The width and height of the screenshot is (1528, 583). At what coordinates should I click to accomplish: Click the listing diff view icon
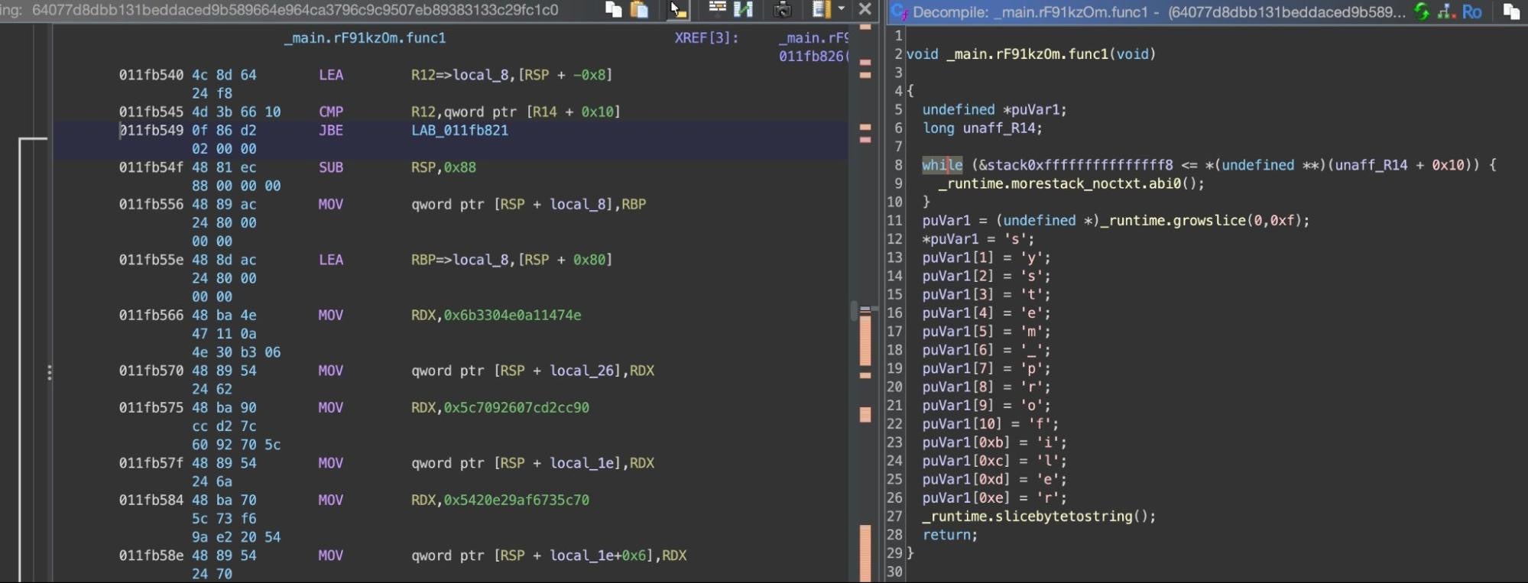[743, 9]
